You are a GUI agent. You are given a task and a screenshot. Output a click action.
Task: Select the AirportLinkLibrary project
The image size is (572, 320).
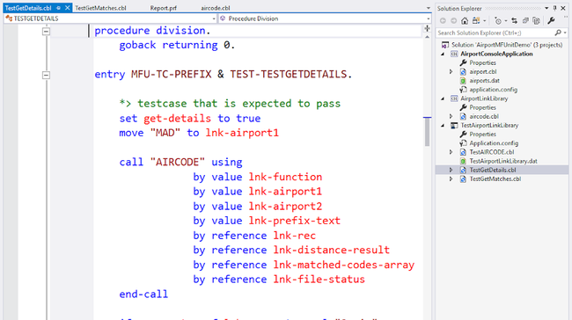(484, 98)
